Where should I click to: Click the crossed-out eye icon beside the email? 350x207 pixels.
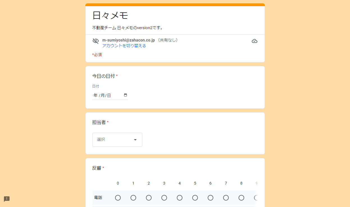(96, 41)
